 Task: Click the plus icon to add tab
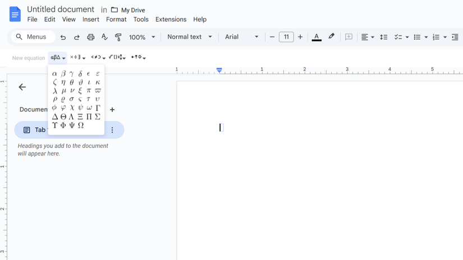pyautogui.click(x=112, y=110)
